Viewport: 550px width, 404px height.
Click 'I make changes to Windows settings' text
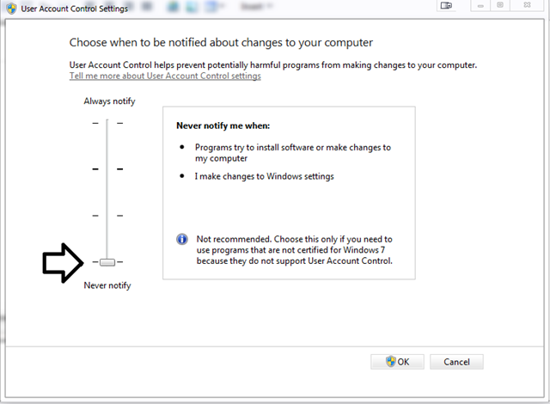coord(264,176)
